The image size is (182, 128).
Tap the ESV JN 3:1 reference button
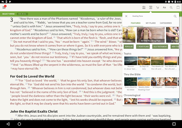22,14
